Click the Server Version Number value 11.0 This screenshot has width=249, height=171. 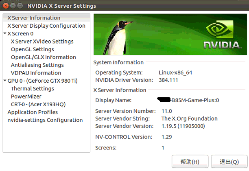click(x=166, y=111)
